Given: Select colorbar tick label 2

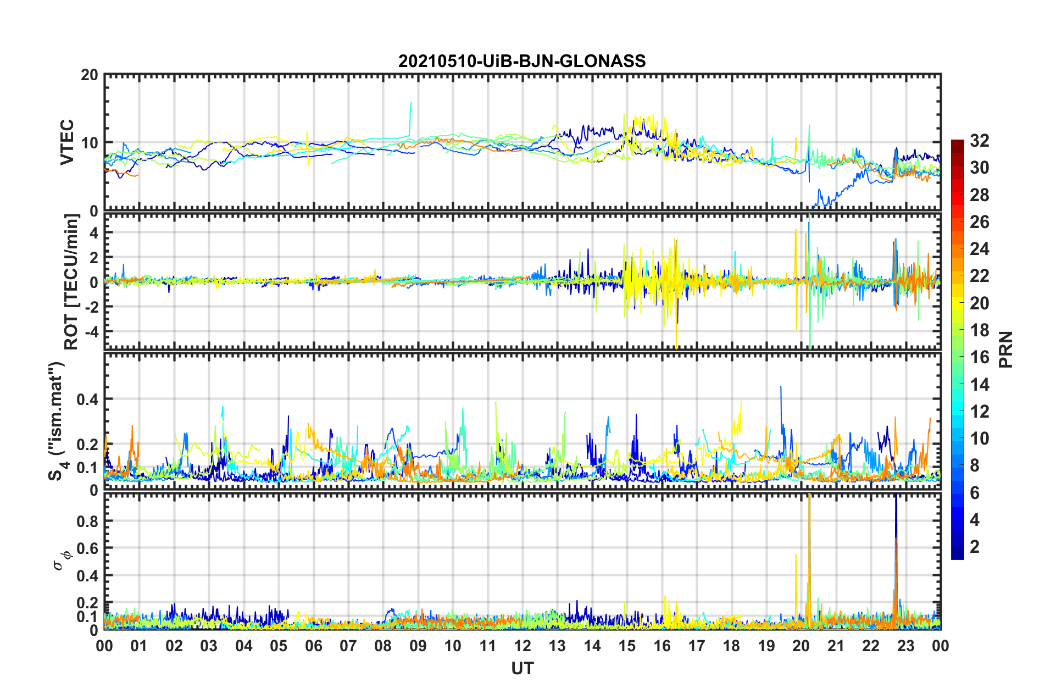Looking at the screenshot, I should click(x=975, y=547).
